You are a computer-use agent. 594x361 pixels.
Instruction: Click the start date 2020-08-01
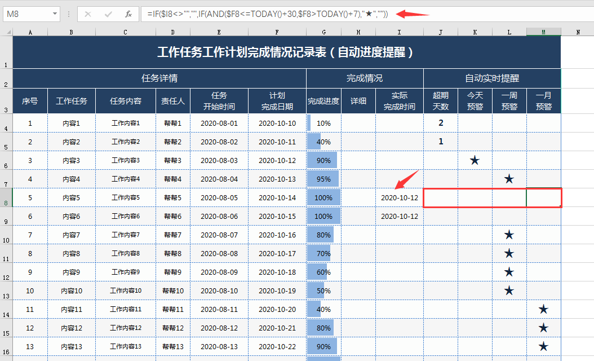pyautogui.click(x=219, y=123)
